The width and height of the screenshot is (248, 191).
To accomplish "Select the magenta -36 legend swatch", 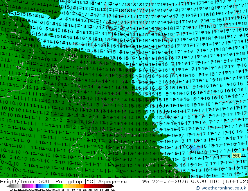I will click(31, 186).
